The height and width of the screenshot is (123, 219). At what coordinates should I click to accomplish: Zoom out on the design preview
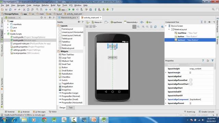coord(147,27)
